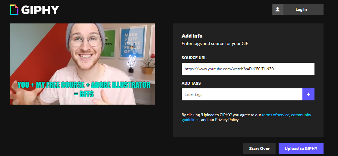Click the user profile avatar icon
This screenshot has height=156, width=338.
pyautogui.click(x=278, y=9)
